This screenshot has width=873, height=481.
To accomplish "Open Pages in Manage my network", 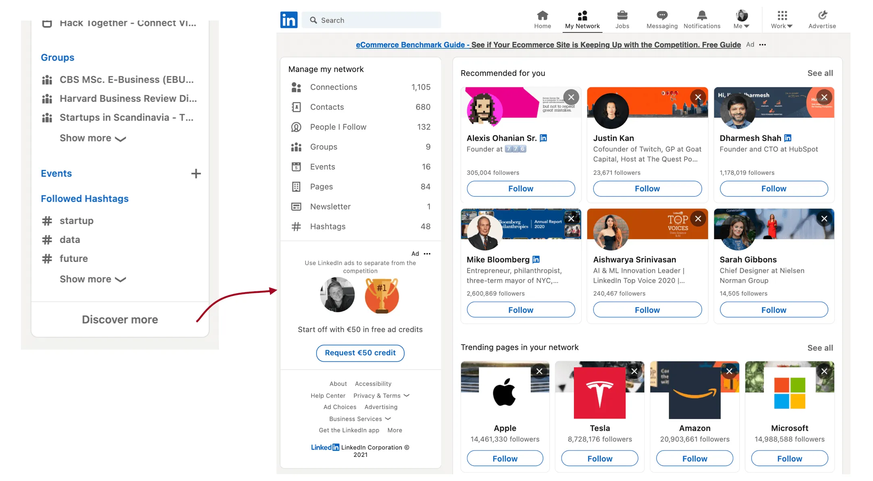I will click(361, 187).
